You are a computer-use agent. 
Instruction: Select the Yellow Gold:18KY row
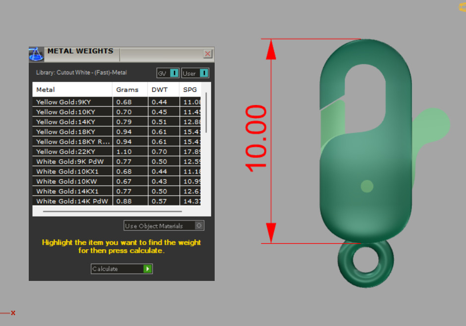point(116,132)
